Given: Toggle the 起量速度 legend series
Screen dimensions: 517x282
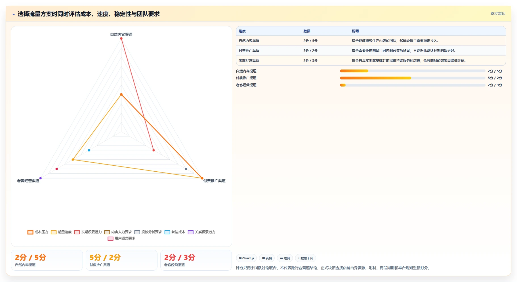Looking at the screenshot, I should [x=61, y=232].
